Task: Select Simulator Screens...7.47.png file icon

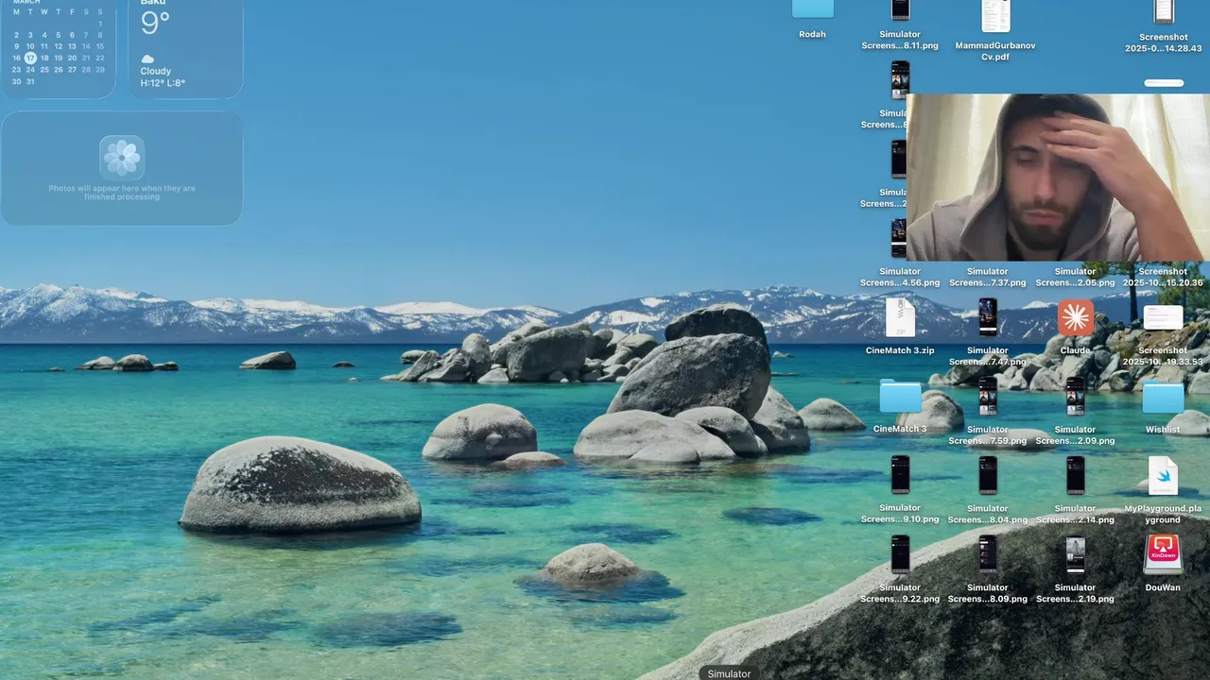Action: pos(988,317)
